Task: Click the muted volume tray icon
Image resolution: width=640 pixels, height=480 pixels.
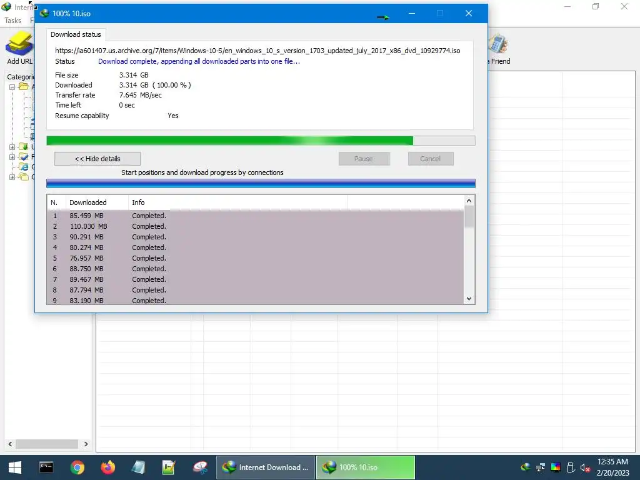Action: 585,467
